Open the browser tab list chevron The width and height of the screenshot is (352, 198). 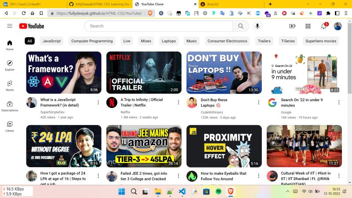pos(308,4)
